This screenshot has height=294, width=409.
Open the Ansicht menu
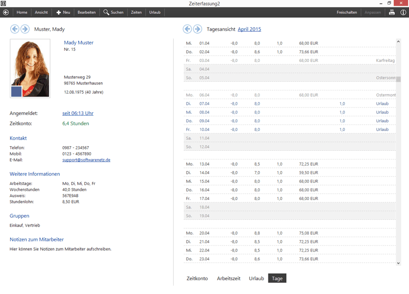[41, 12]
